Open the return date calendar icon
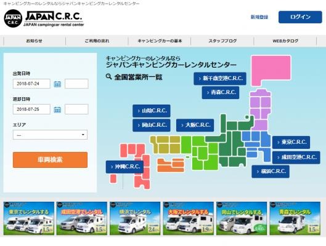 57,109
